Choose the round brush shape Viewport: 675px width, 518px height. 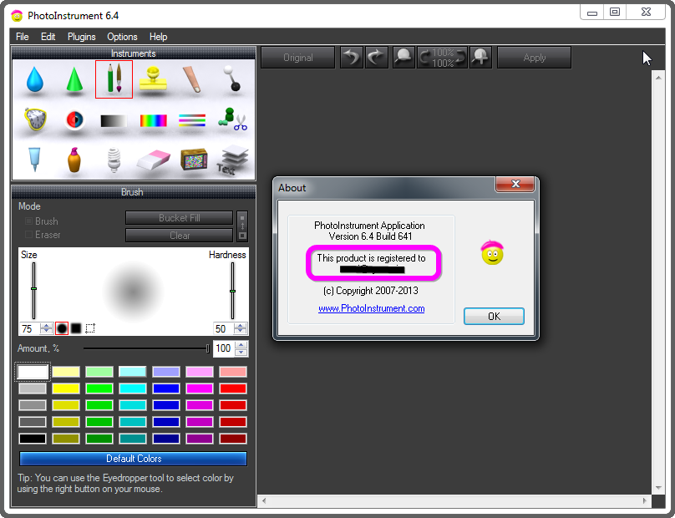(x=62, y=328)
